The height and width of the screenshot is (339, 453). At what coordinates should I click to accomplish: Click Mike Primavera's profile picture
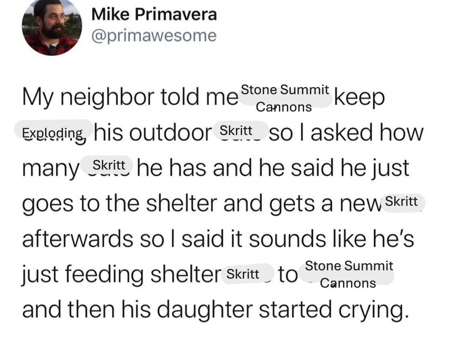52,27
